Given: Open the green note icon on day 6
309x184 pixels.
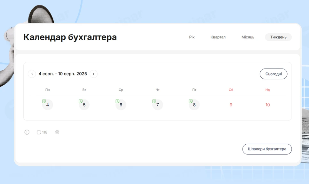Looking at the screenshot, I should (117, 101).
